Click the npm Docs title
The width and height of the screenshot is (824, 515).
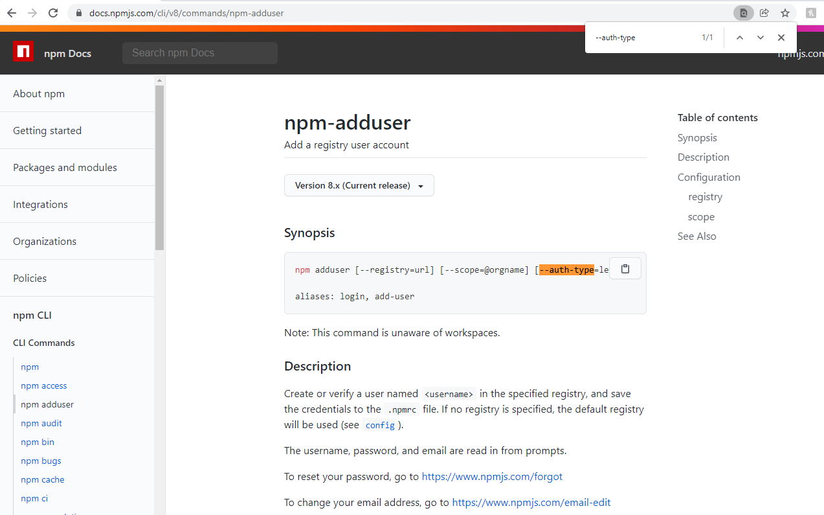pos(67,53)
